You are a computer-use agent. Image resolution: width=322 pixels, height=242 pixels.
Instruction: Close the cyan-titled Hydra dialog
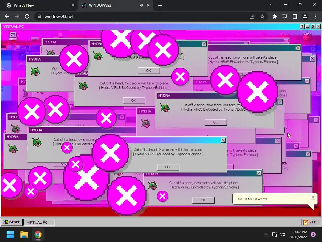click(223, 140)
